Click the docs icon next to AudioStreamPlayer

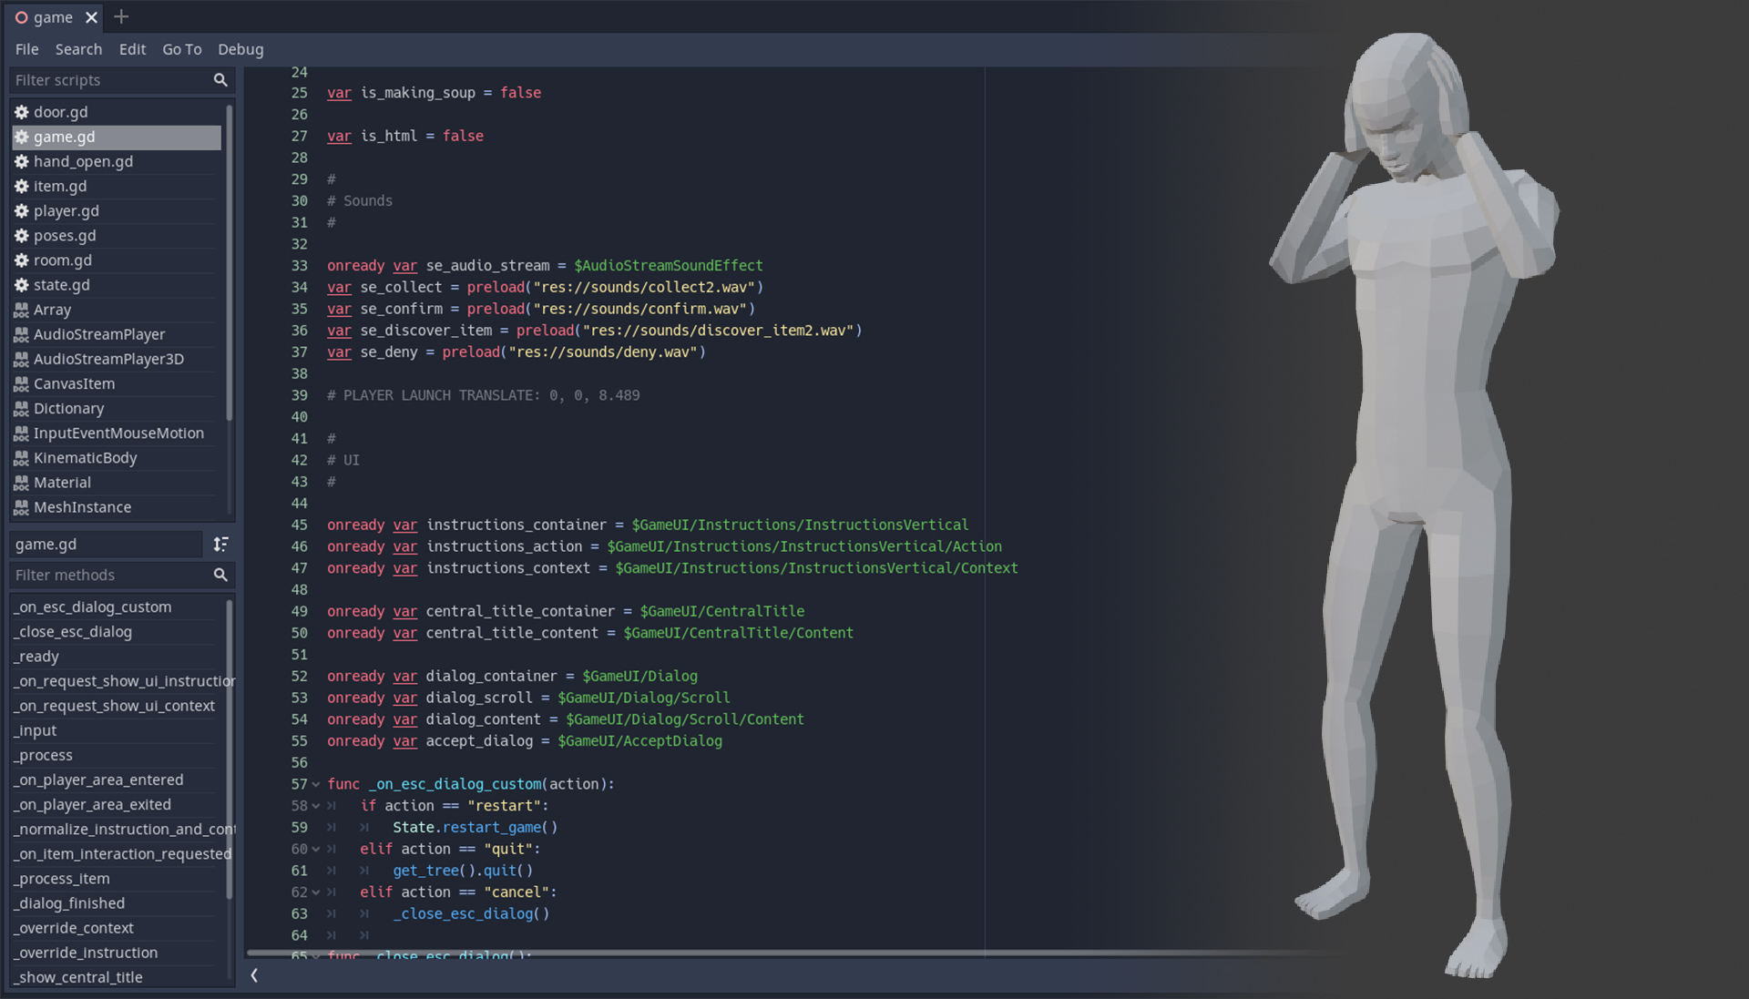(22, 334)
